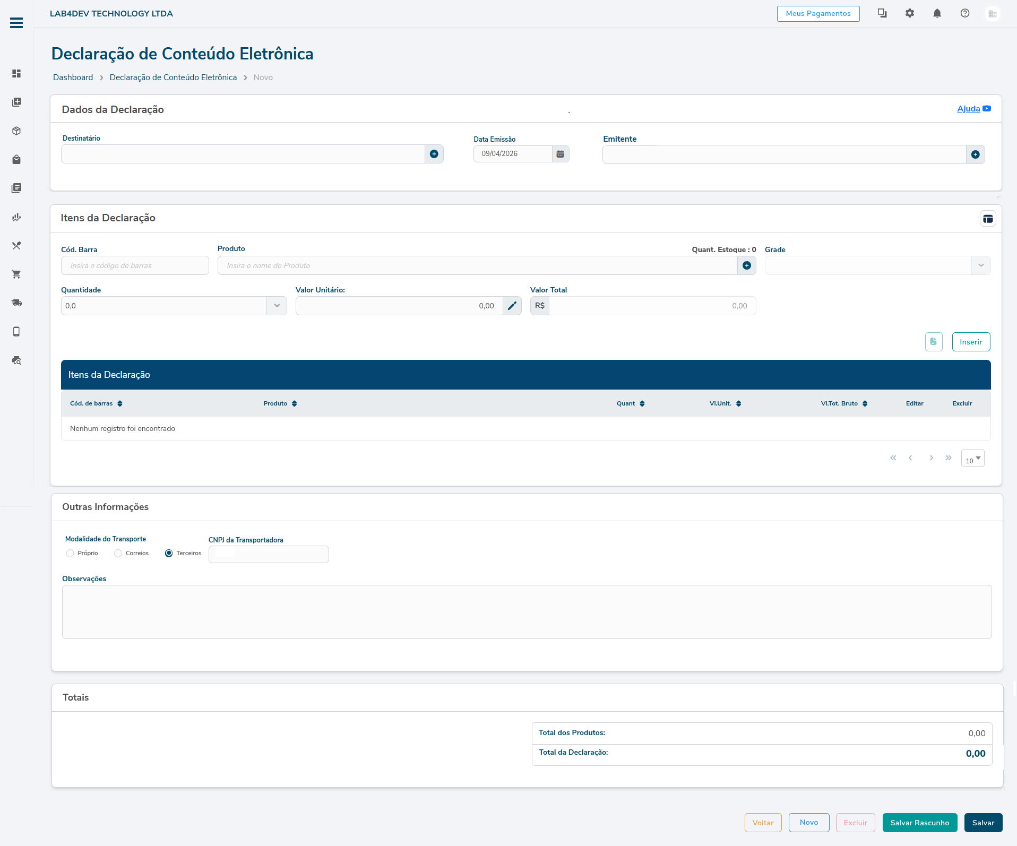Select Terceiros transport mode

[x=169, y=553]
